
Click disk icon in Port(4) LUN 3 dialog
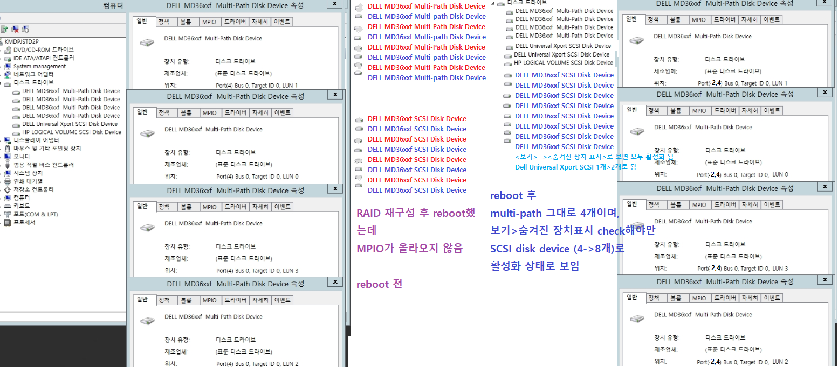147,227
